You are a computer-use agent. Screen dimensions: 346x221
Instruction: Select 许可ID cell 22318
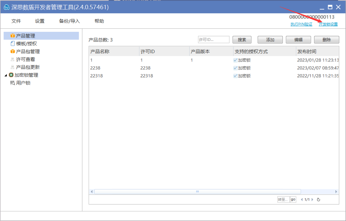point(147,76)
